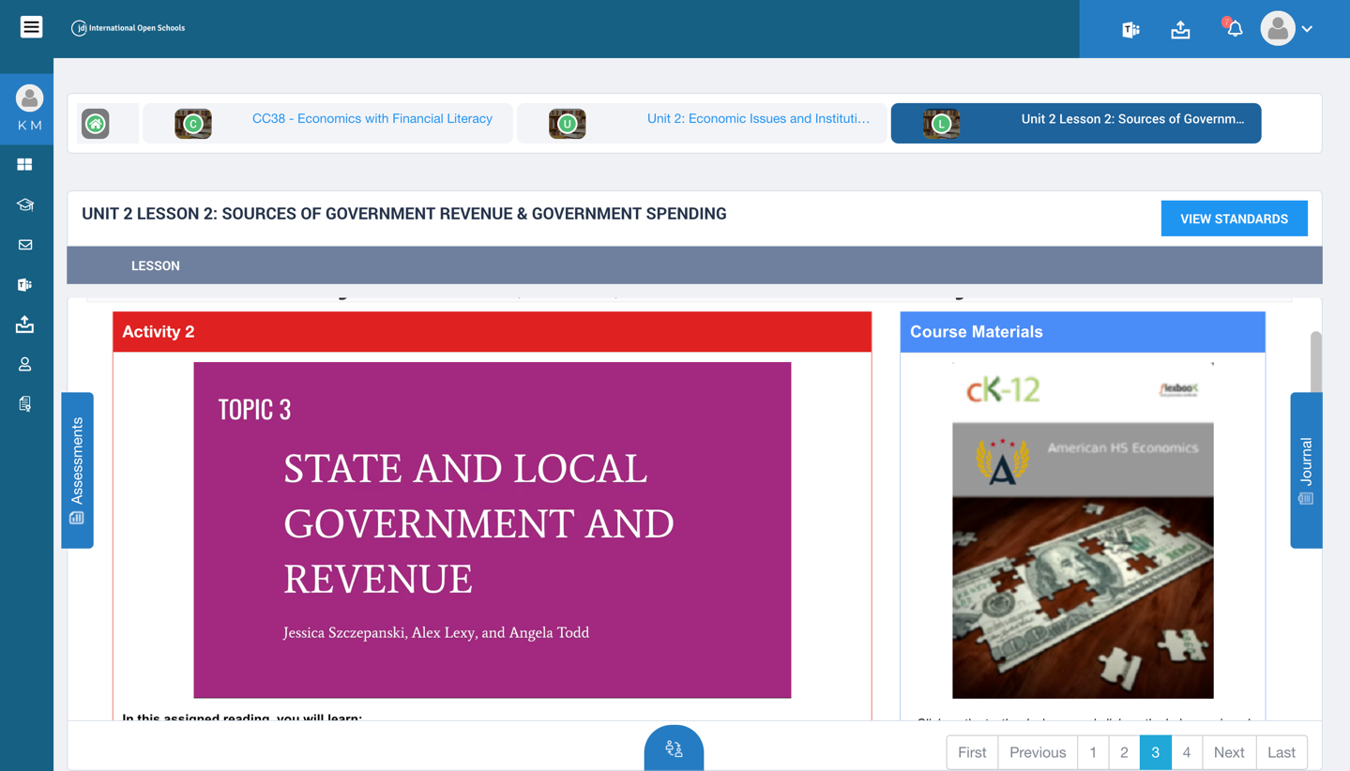The width and height of the screenshot is (1350, 771).
Task: Go to page 4
Action: pyautogui.click(x=1187, y=752)
